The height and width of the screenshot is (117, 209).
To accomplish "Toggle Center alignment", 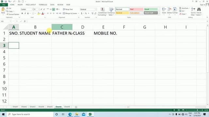I will tap(51, 13).
